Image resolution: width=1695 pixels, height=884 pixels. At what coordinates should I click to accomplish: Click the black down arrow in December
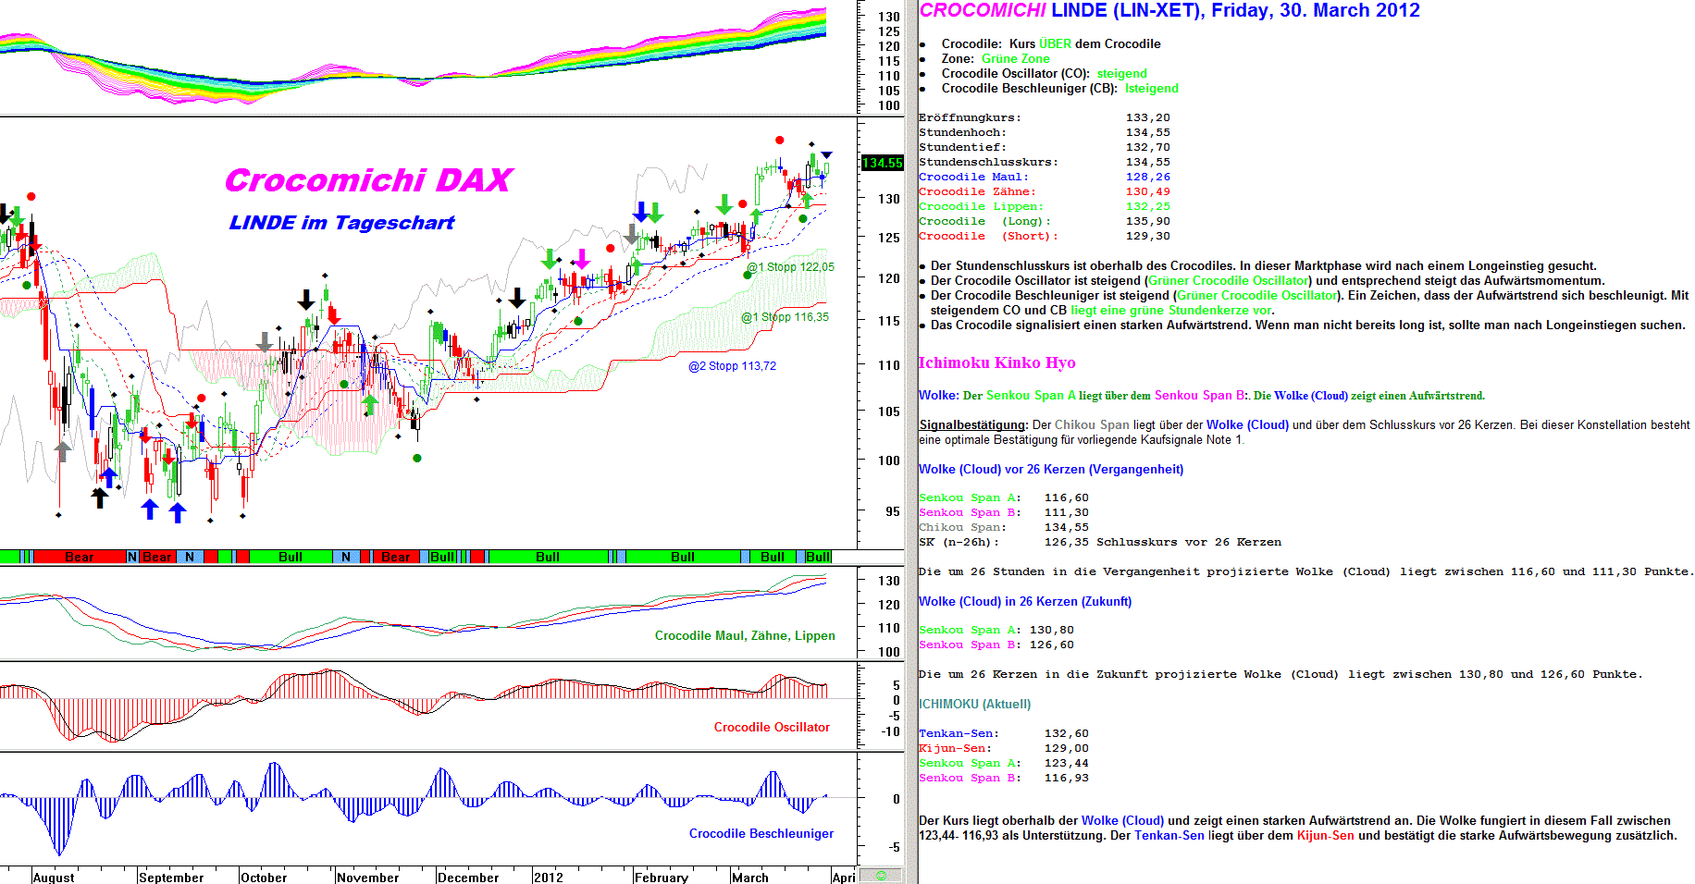click(x=517, y=298)
